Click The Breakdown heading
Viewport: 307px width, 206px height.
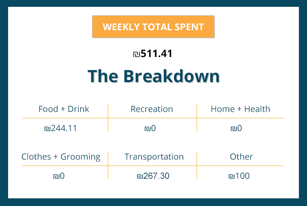153,76
